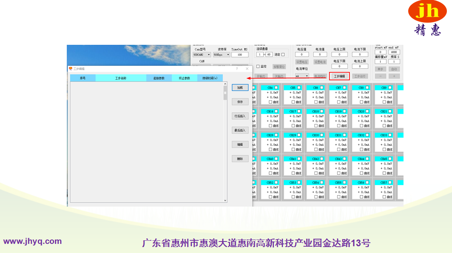Close the 工步编辑 dialog
Viewport: 452px width, 253px height.
click(x=247, y=69)
